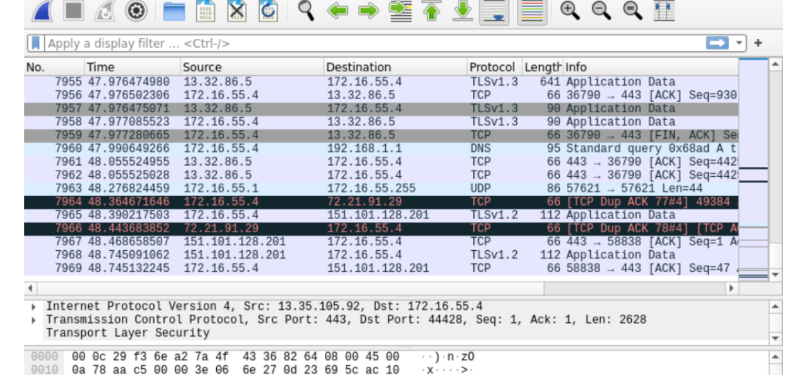Select Dup ACK packet 7966
The width and height of the screenshot is (803, 375).
point(382,229)
